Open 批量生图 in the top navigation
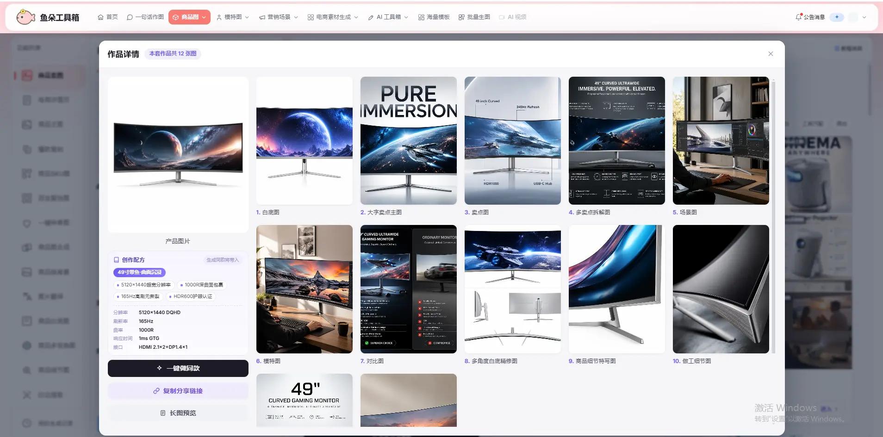The height and width of the screenshot is (437, 883). [474, 17]
